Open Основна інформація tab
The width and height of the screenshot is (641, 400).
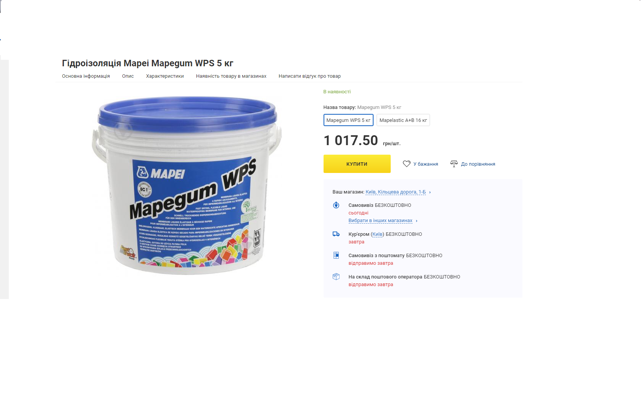click(86, 76)
